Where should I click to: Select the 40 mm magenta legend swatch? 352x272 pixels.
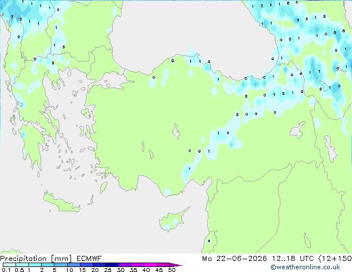tap(150, 265)
